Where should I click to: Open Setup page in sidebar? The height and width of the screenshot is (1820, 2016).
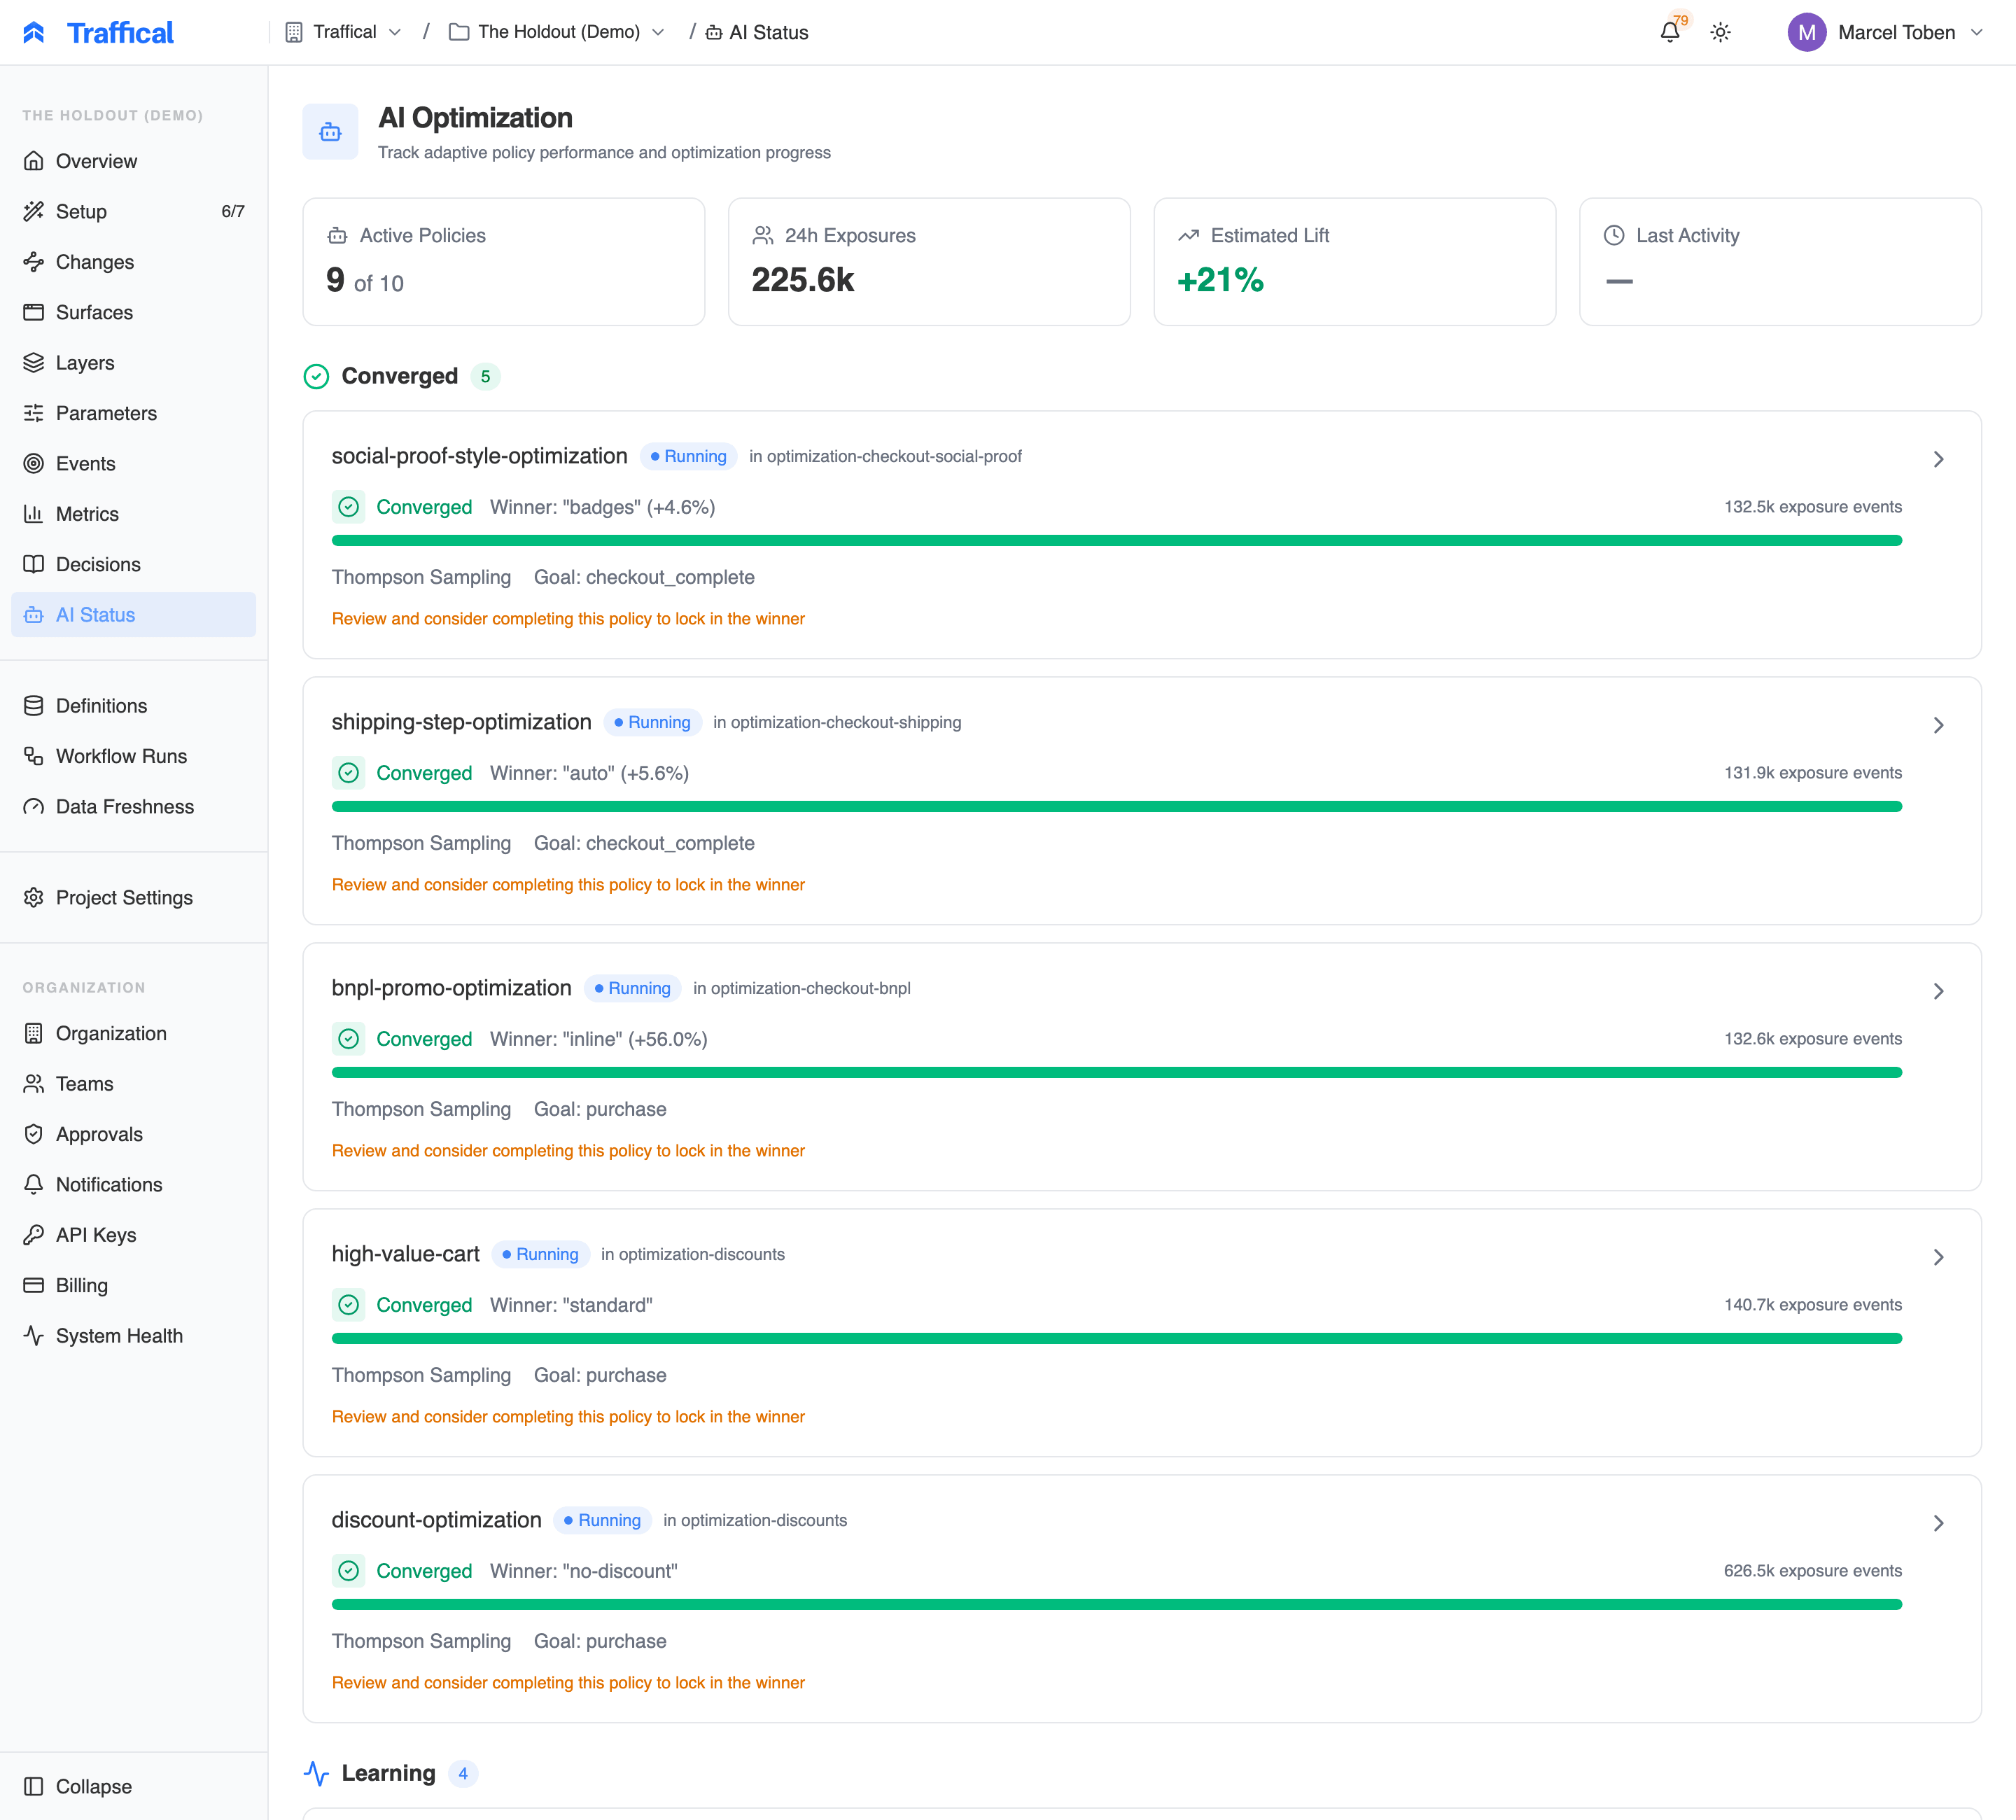click(x=133, y=211)
